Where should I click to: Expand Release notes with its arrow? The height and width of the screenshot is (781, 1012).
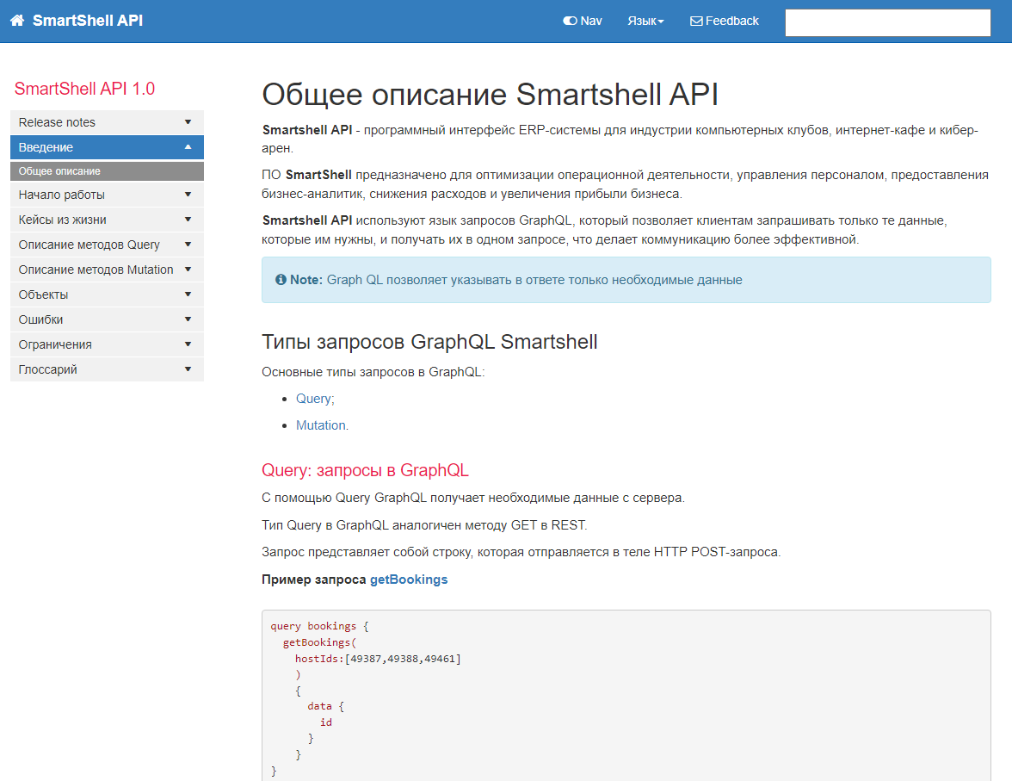coord(188,122)
